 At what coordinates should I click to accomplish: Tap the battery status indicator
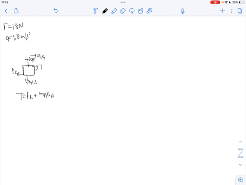point(242,2)
